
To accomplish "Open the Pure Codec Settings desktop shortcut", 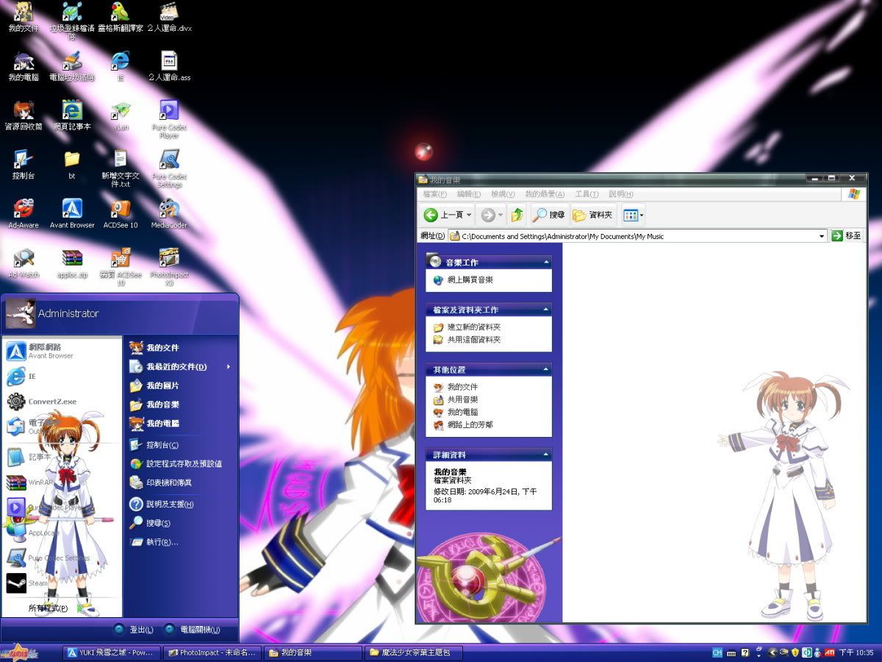I will 169,168.
